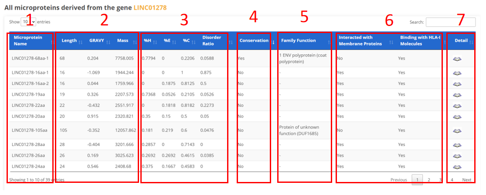Open detail icon for LINC01278-16aa-1
This screenshot has height=195, width=486.
coord(457,73)
